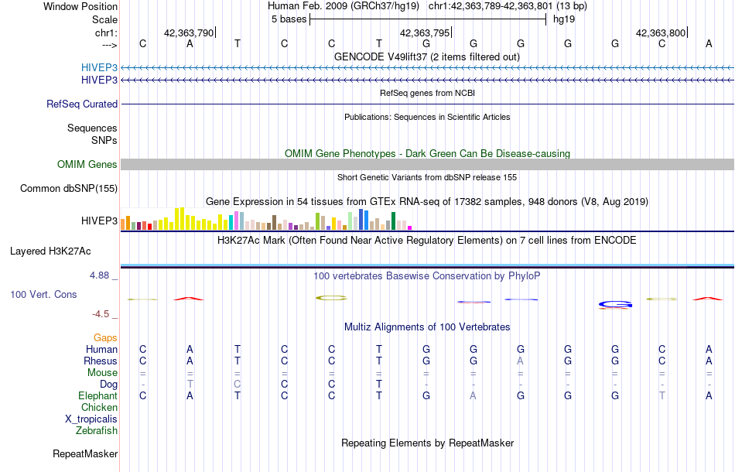Select the Elephant species label
The width and height of the screenshot is (735, 472).
[97, 396]
